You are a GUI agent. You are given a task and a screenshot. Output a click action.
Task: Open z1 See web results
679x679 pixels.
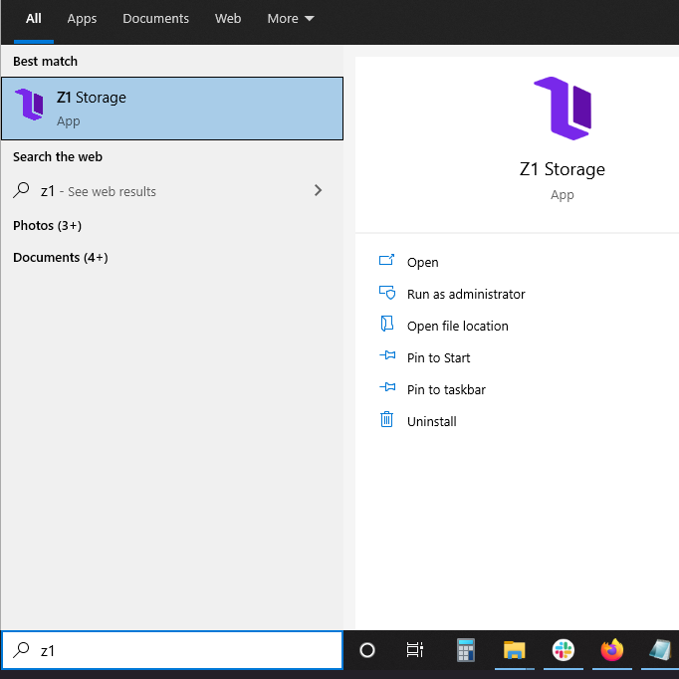(172, 191)
